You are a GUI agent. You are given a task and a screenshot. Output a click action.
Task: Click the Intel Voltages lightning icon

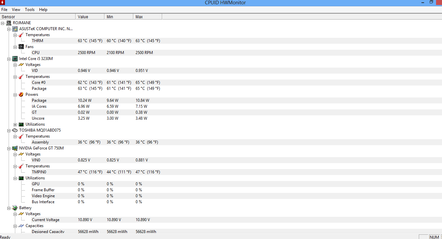pos(21,65)
